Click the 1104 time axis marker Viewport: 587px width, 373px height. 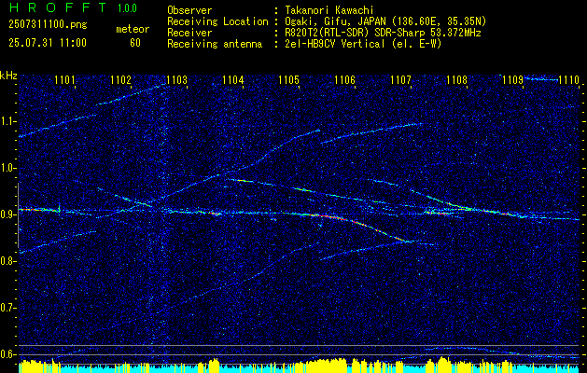[233, 79]
